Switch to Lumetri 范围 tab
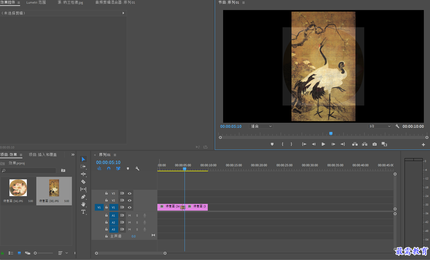Screen dimensions: 430x260 coord(36,3)
